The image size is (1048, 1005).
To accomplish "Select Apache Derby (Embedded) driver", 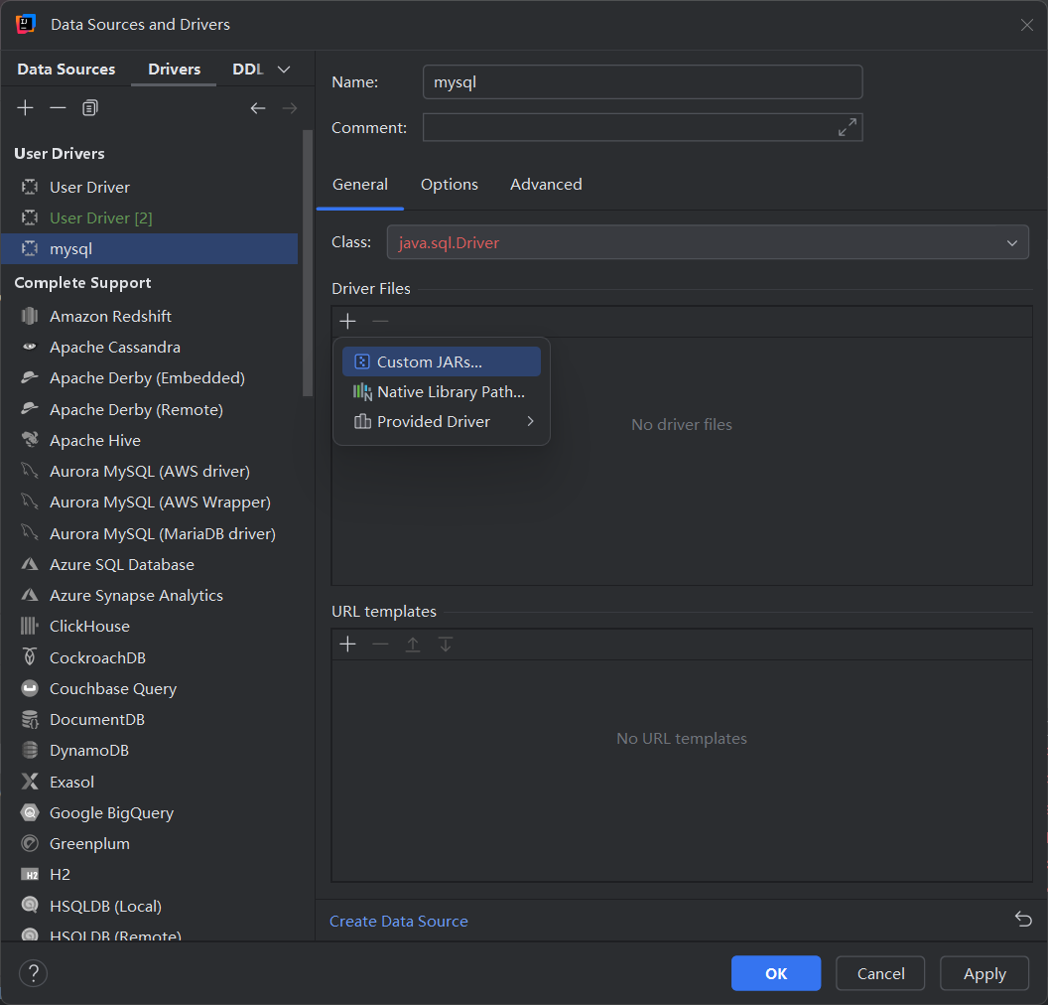I will 150,377.
